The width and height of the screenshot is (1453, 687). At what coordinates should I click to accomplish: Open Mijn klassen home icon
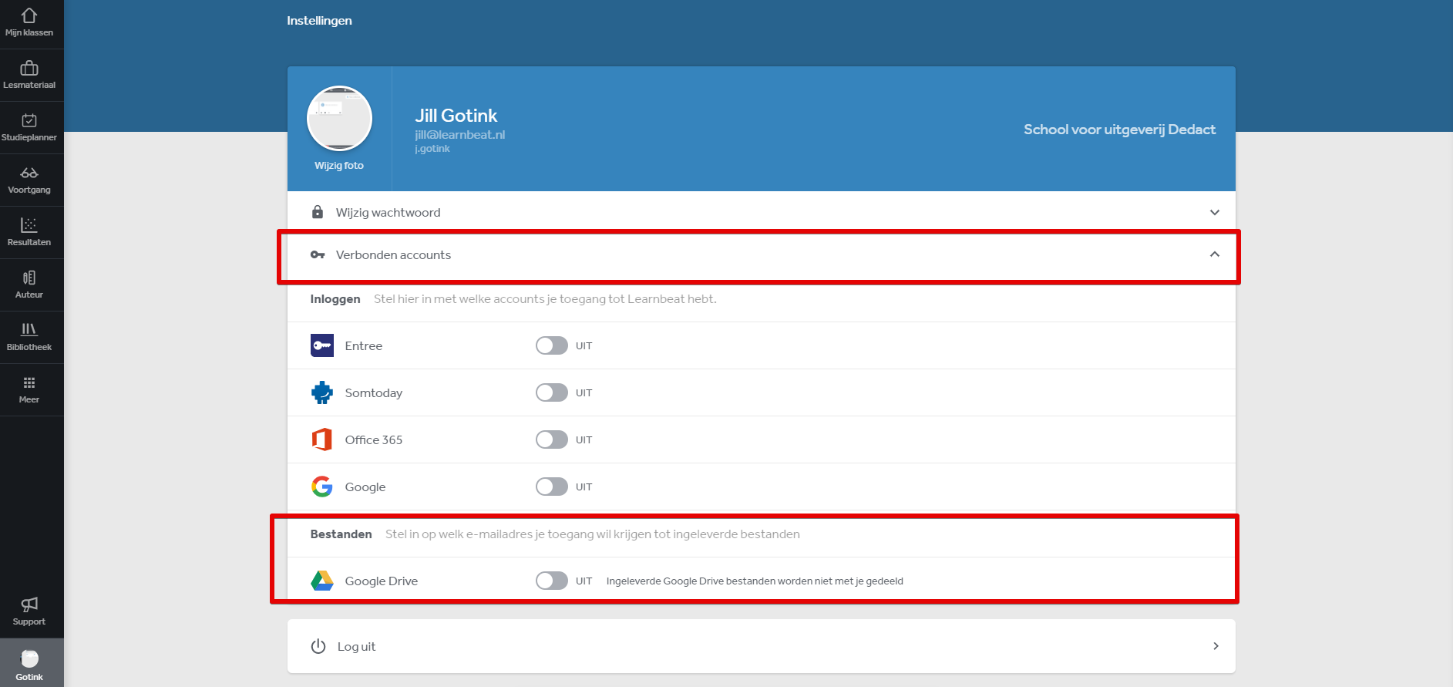pyautogui.click(x=29, y=15)
